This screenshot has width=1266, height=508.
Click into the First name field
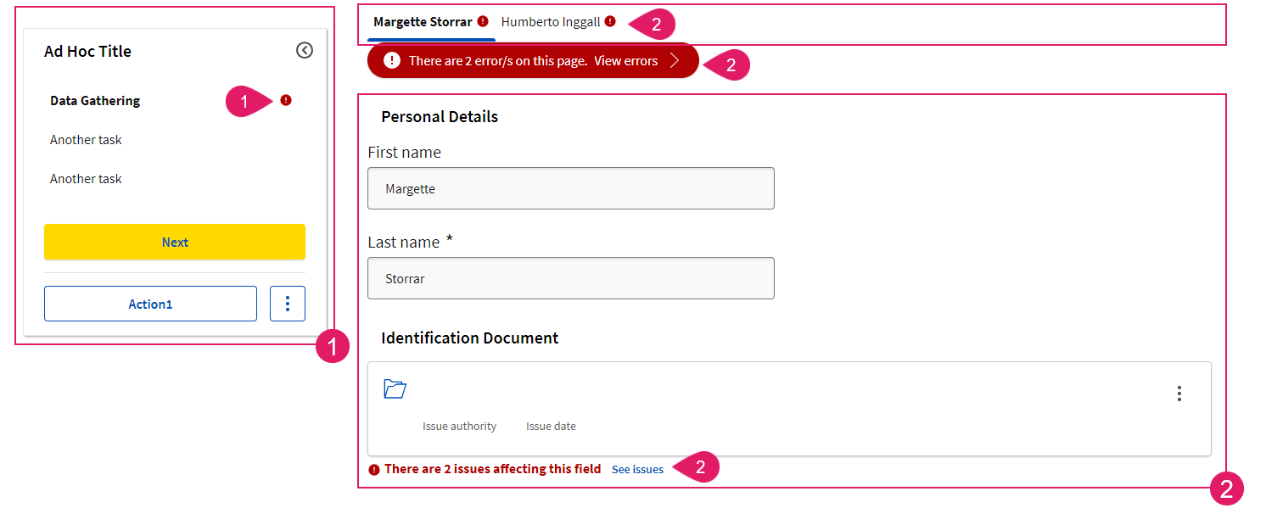click(571, 188)
